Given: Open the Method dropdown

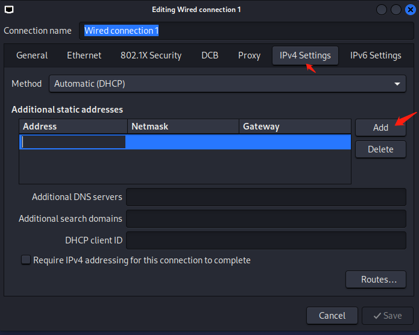Looking at the screenshot, I should pos(227,84).
